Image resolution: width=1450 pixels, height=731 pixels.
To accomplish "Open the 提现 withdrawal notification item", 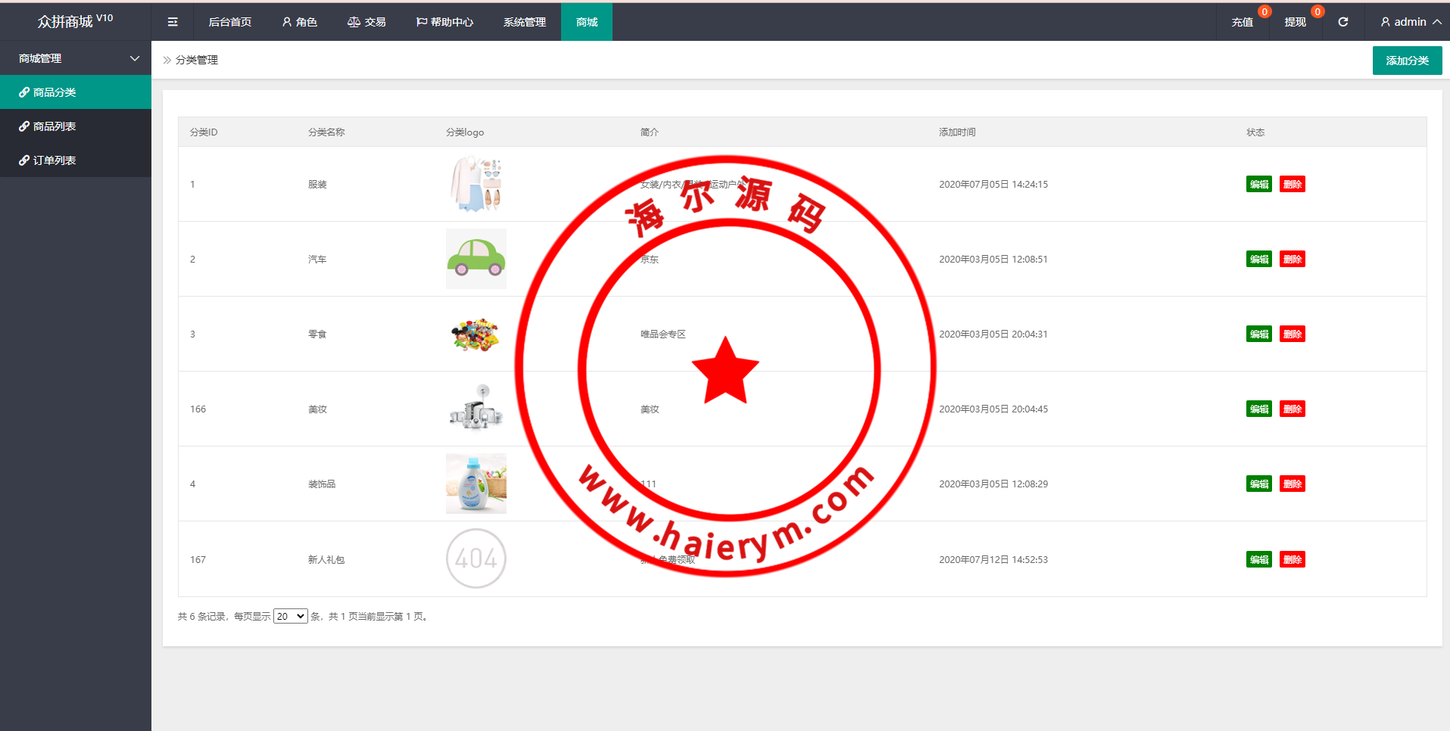I will click(x=1295, y=22).
